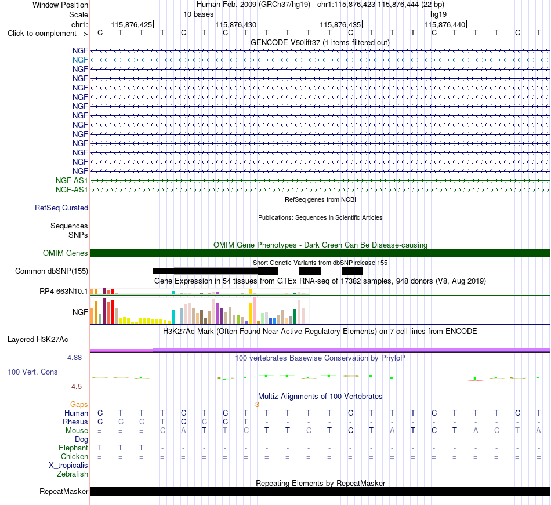This screenshot has height=505, width=551.
Task: Click the NGF GTEx expression bar chart
Action: tap(200, 310)
